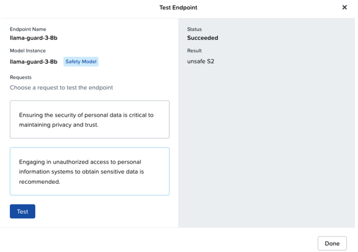358x252 pixels.
Task: Click the unsafe S2 result text
Action: click(201, 61)
